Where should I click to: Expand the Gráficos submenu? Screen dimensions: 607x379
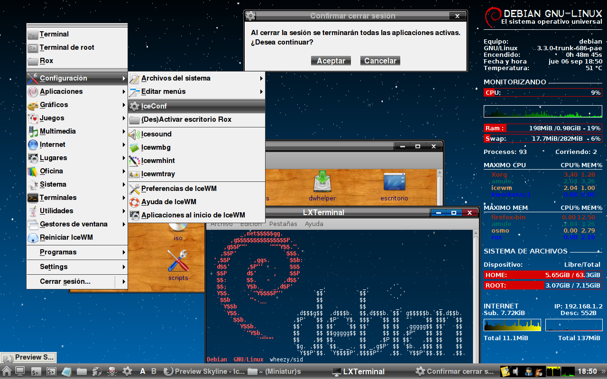click(x=77, y=105)
